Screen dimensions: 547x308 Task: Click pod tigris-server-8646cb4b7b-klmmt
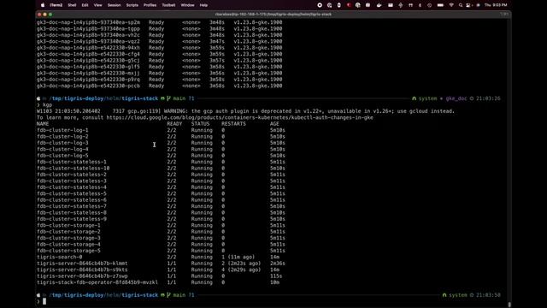click(82, 264)
